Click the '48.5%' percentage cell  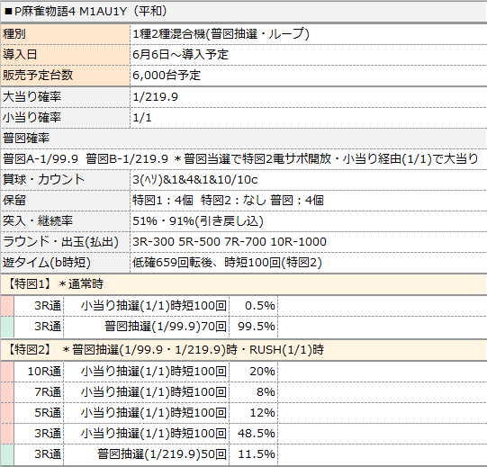click(254, 434)
